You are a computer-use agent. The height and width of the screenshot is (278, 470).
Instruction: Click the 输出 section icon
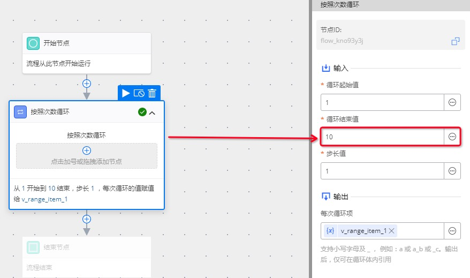point(326,197)
